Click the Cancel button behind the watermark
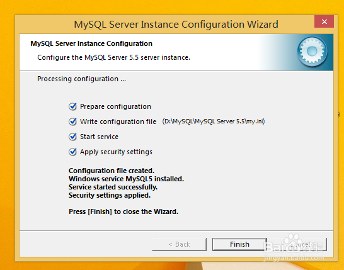344x270 pixels. (x=300, y=244)
